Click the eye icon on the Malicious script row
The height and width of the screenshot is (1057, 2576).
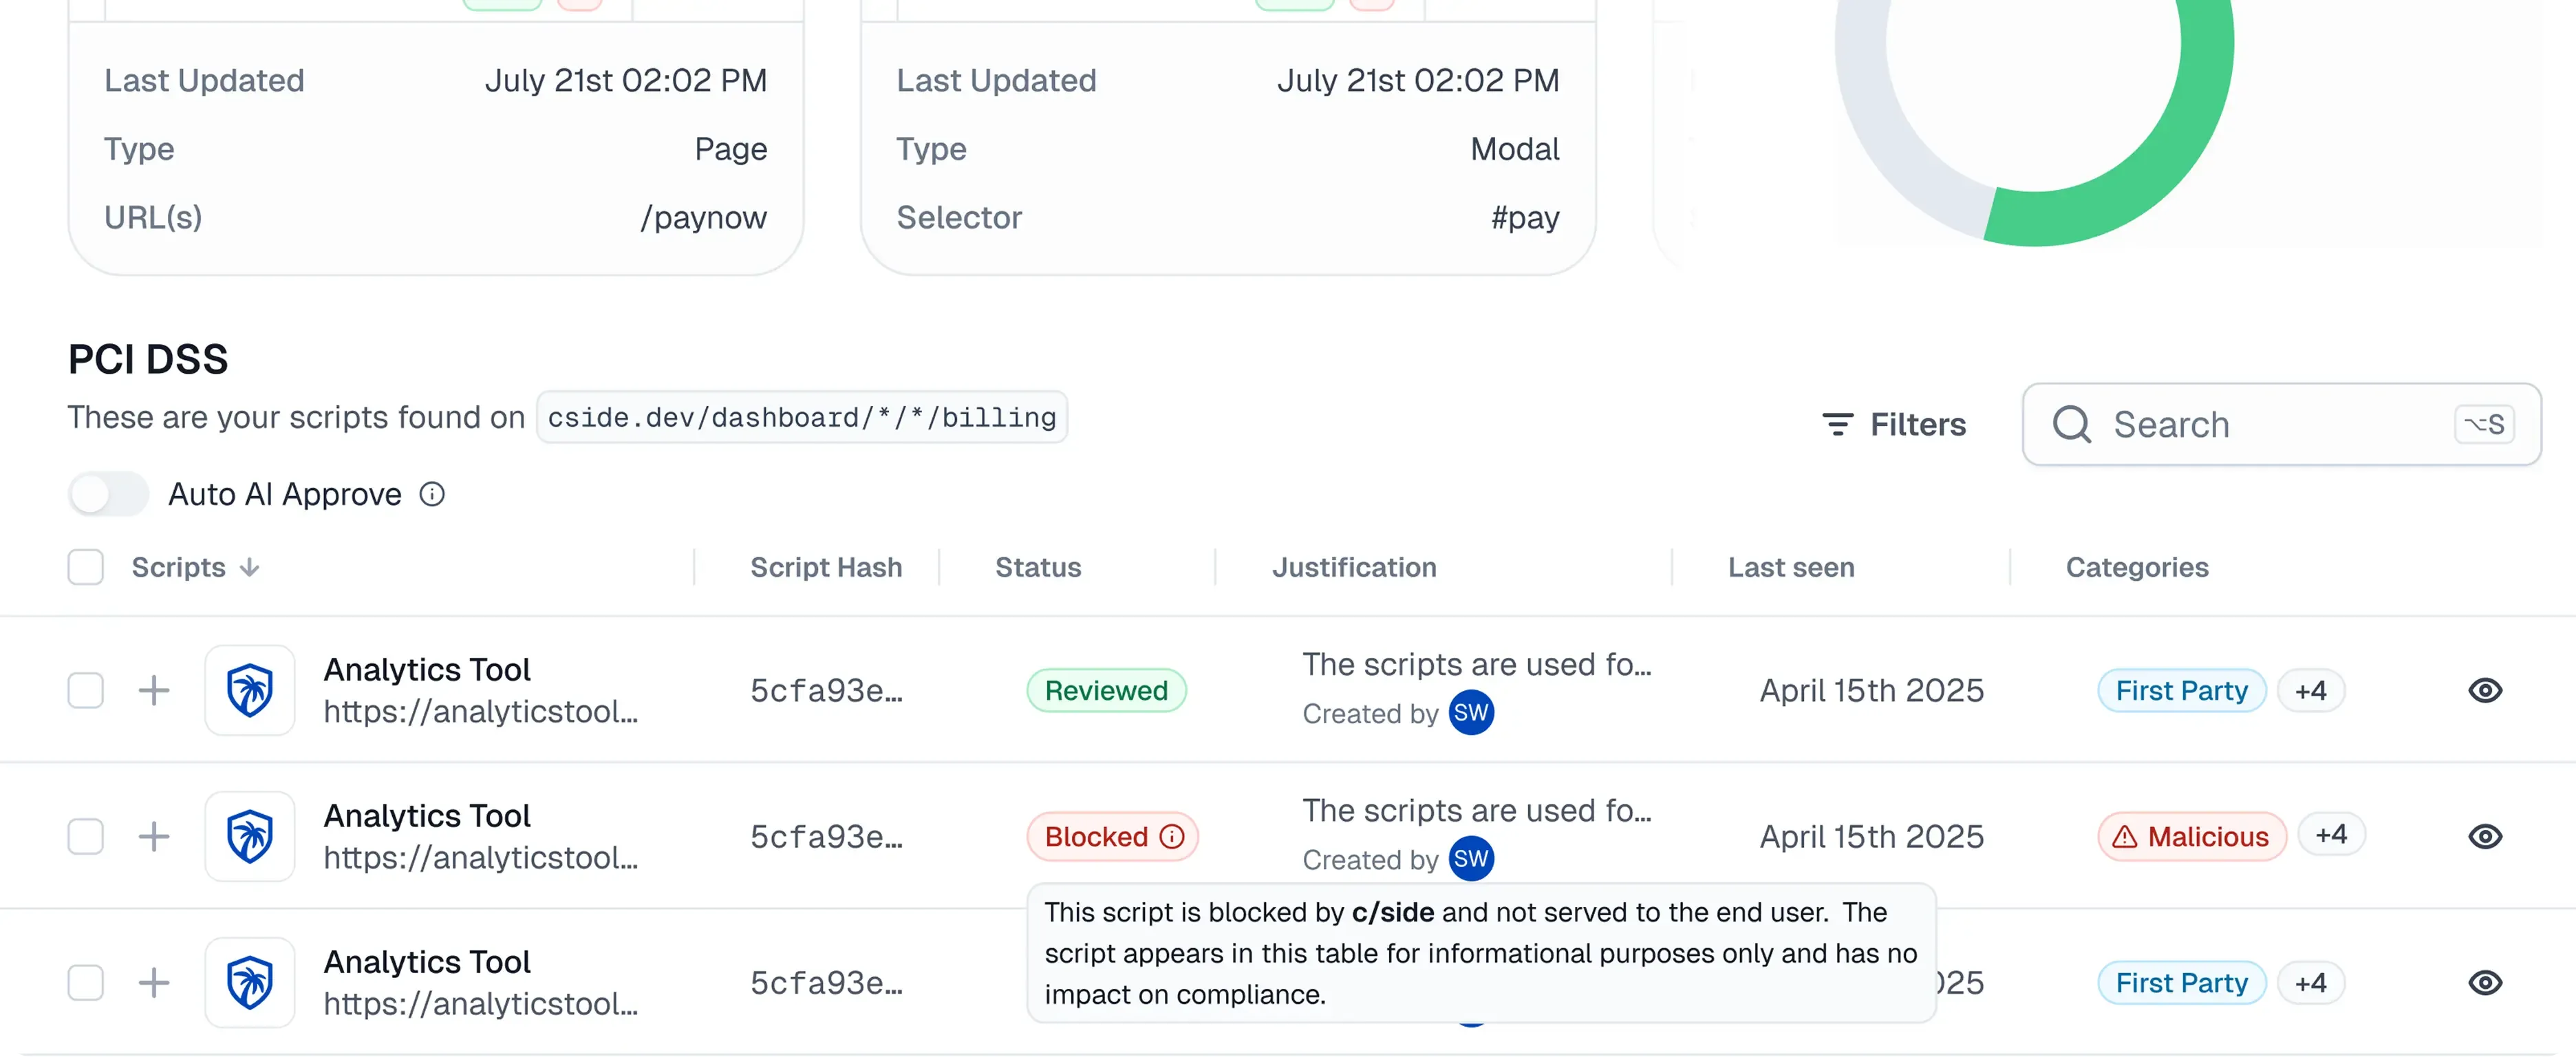pos(2484,836)
